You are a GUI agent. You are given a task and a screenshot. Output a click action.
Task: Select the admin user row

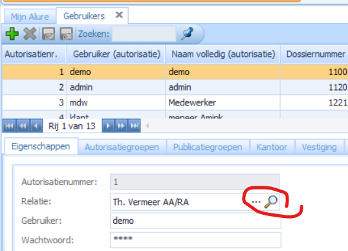[175, 87]
